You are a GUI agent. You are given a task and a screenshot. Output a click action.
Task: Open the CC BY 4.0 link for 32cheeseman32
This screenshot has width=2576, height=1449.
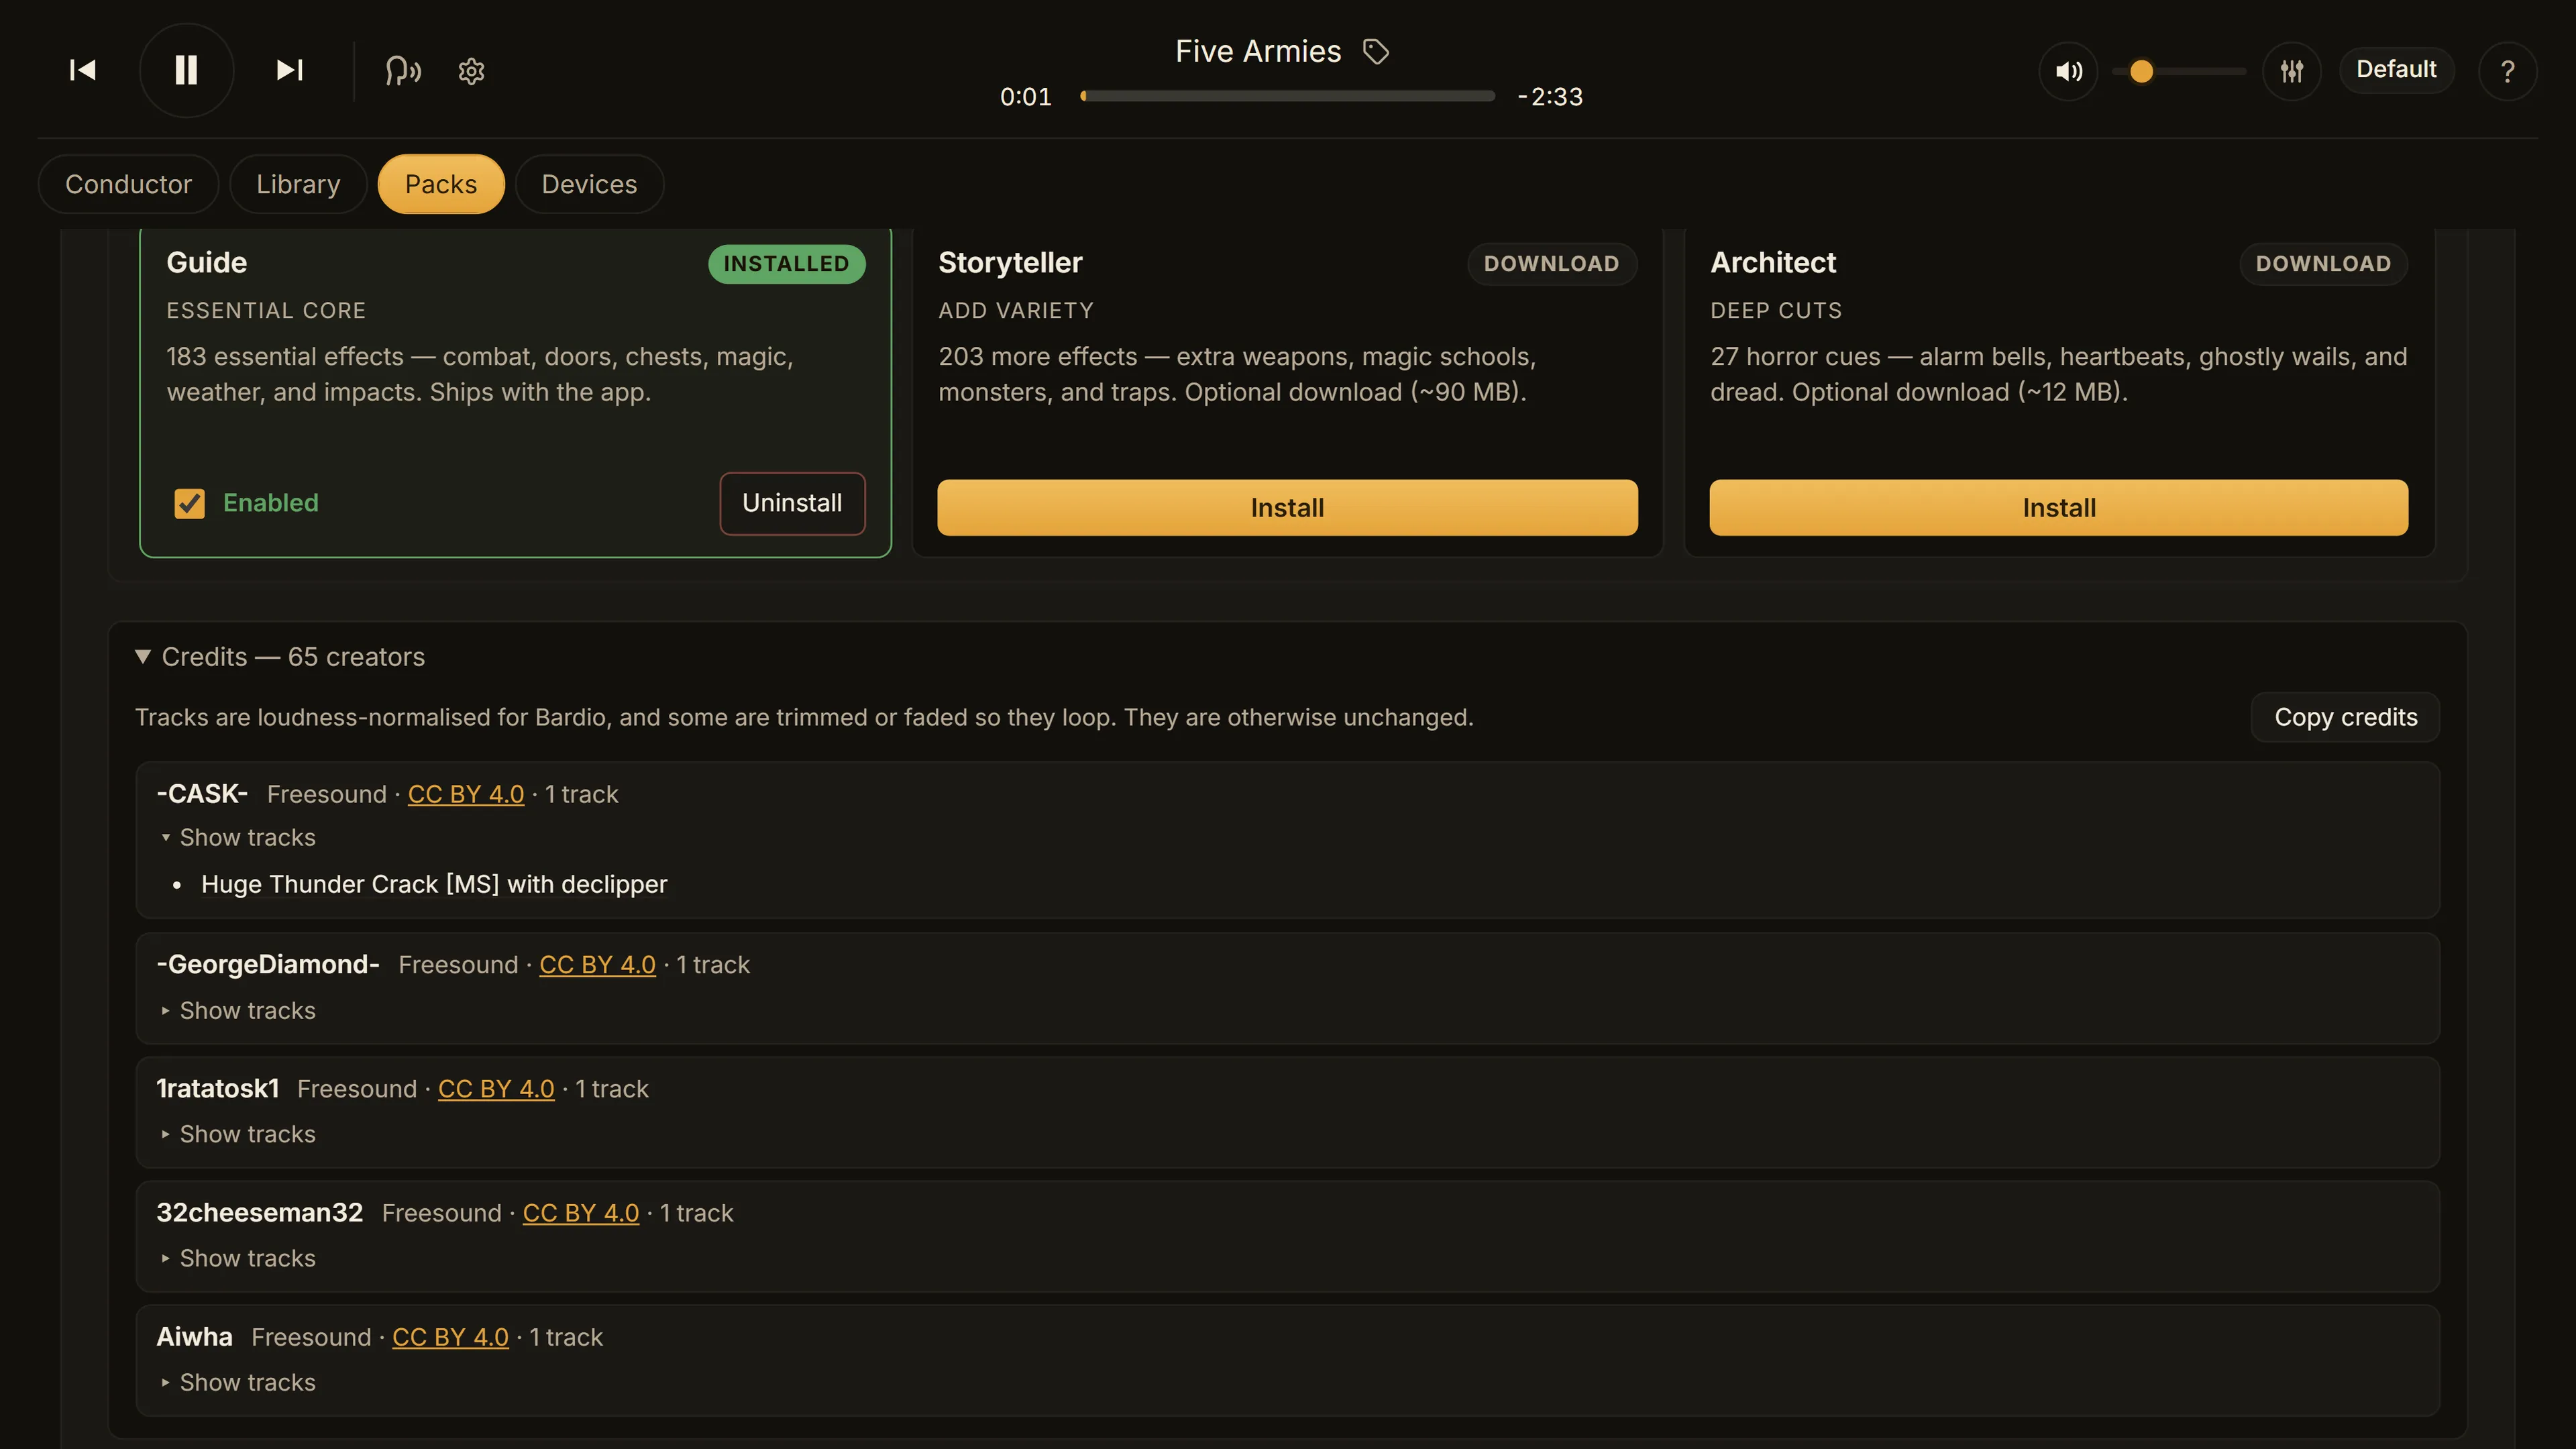pyautogui.click(x=581, y=1213)
